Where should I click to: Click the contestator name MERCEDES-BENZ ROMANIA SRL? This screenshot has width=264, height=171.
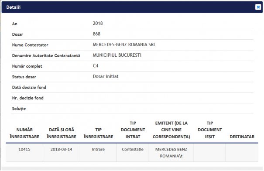(124, 44)
